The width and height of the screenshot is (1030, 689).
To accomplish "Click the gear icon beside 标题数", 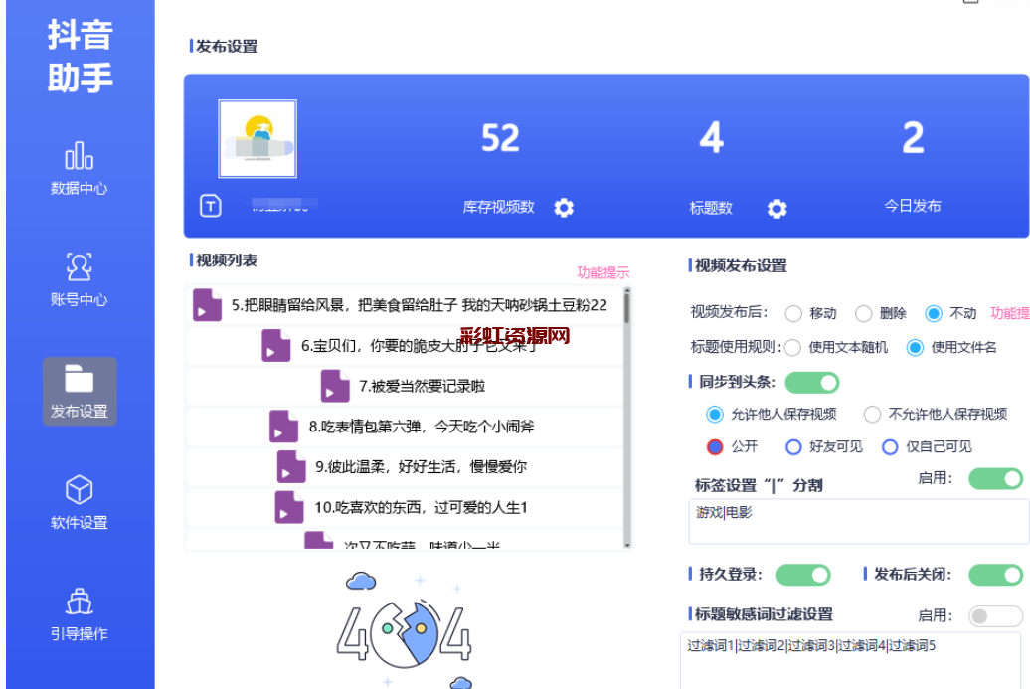I will 776,209.
